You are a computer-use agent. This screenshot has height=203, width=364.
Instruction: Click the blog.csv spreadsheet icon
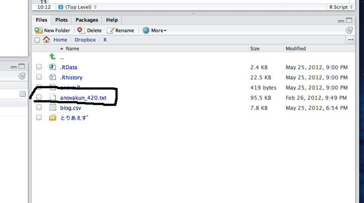pos(53,107)
